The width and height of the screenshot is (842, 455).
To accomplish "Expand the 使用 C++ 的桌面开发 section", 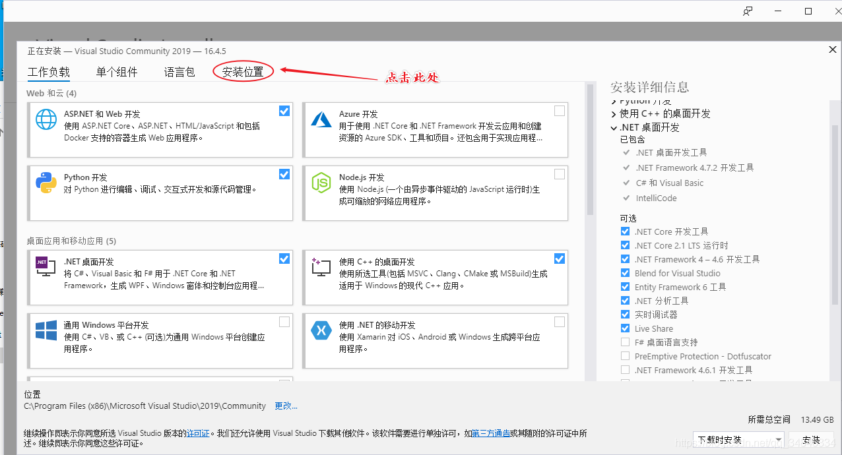I will click(x=614, y=113).
